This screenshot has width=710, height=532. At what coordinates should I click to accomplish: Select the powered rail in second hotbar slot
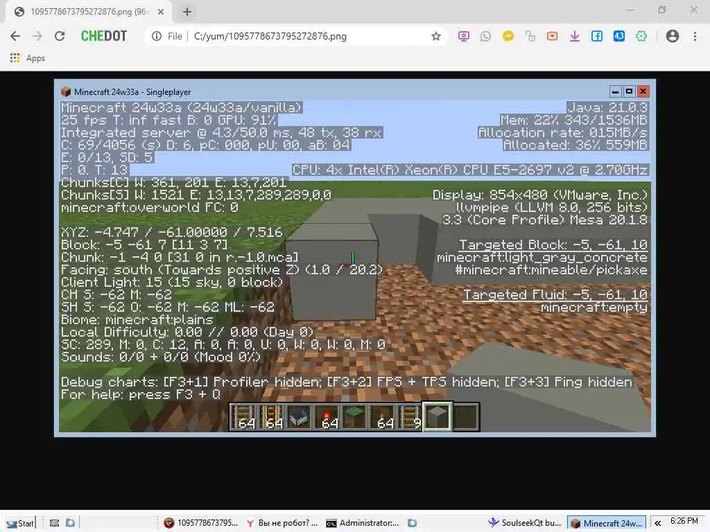tap(271, 417)
